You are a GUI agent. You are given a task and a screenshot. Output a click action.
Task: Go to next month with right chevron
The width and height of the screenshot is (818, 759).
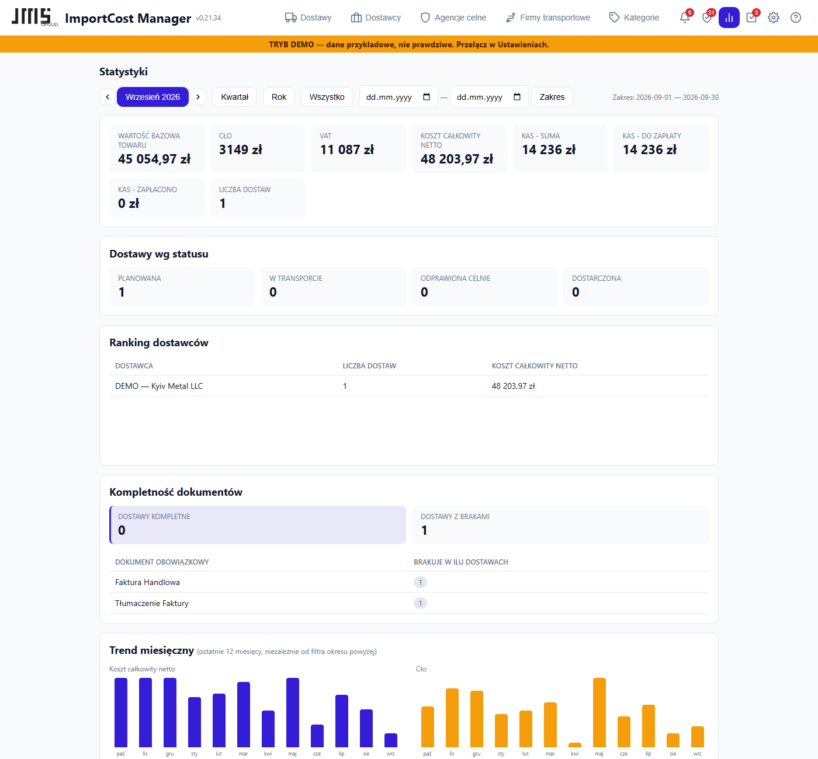point(198,97)
